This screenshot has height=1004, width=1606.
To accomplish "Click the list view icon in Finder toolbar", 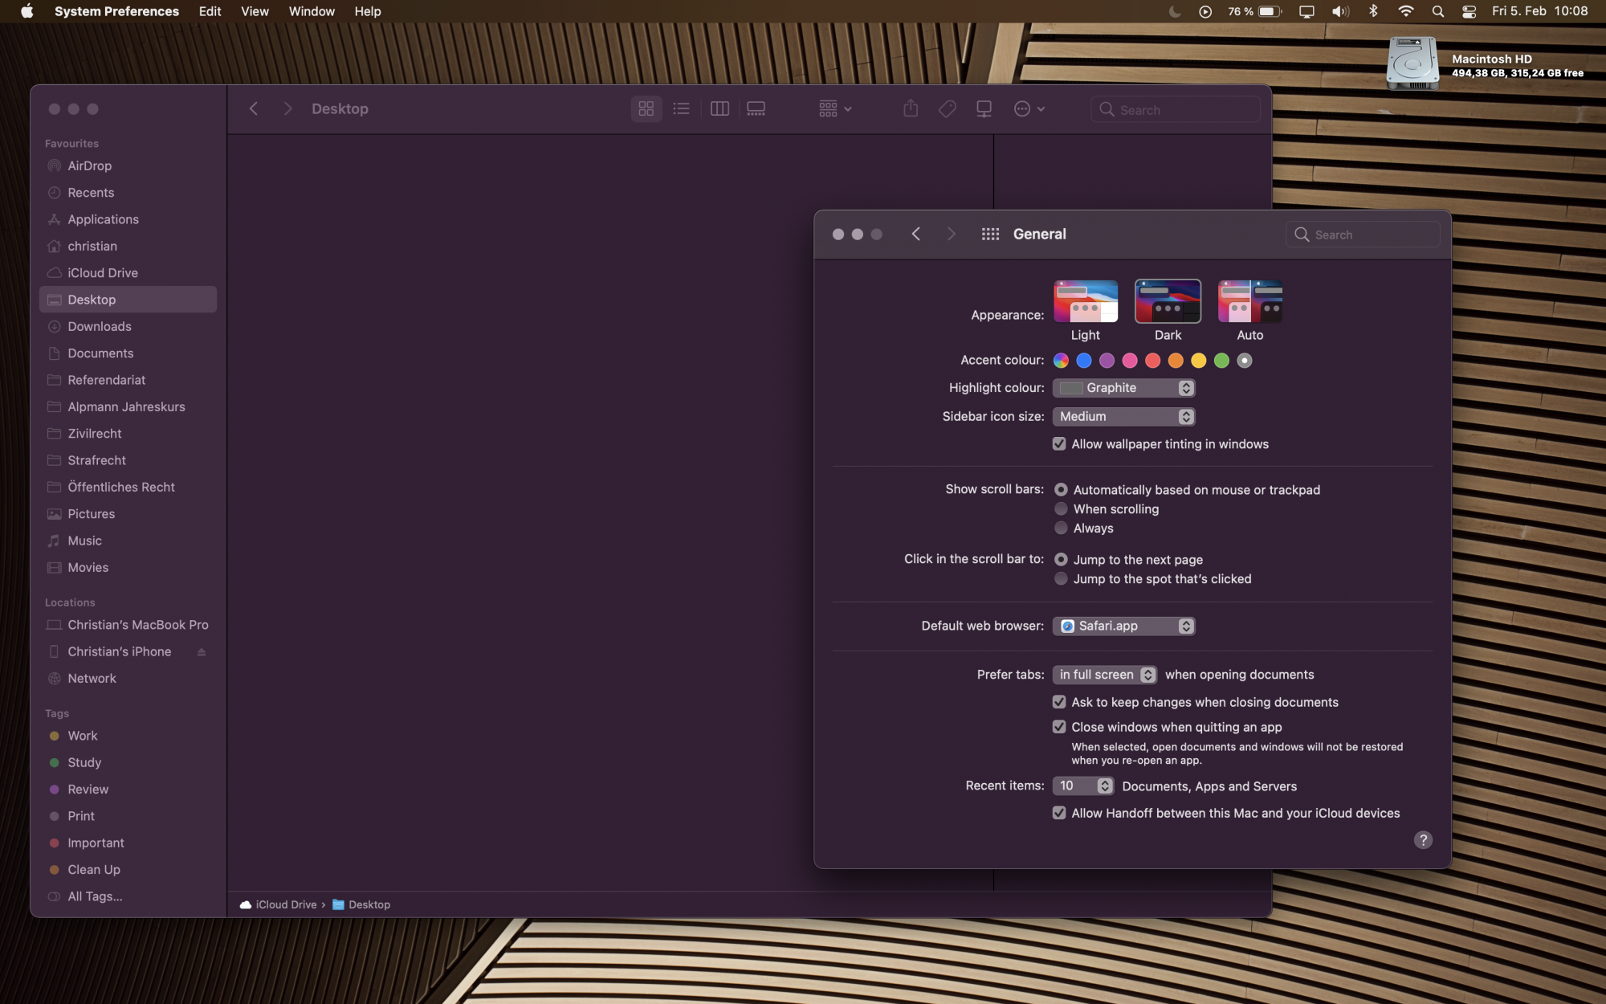I will coord(680,108).
